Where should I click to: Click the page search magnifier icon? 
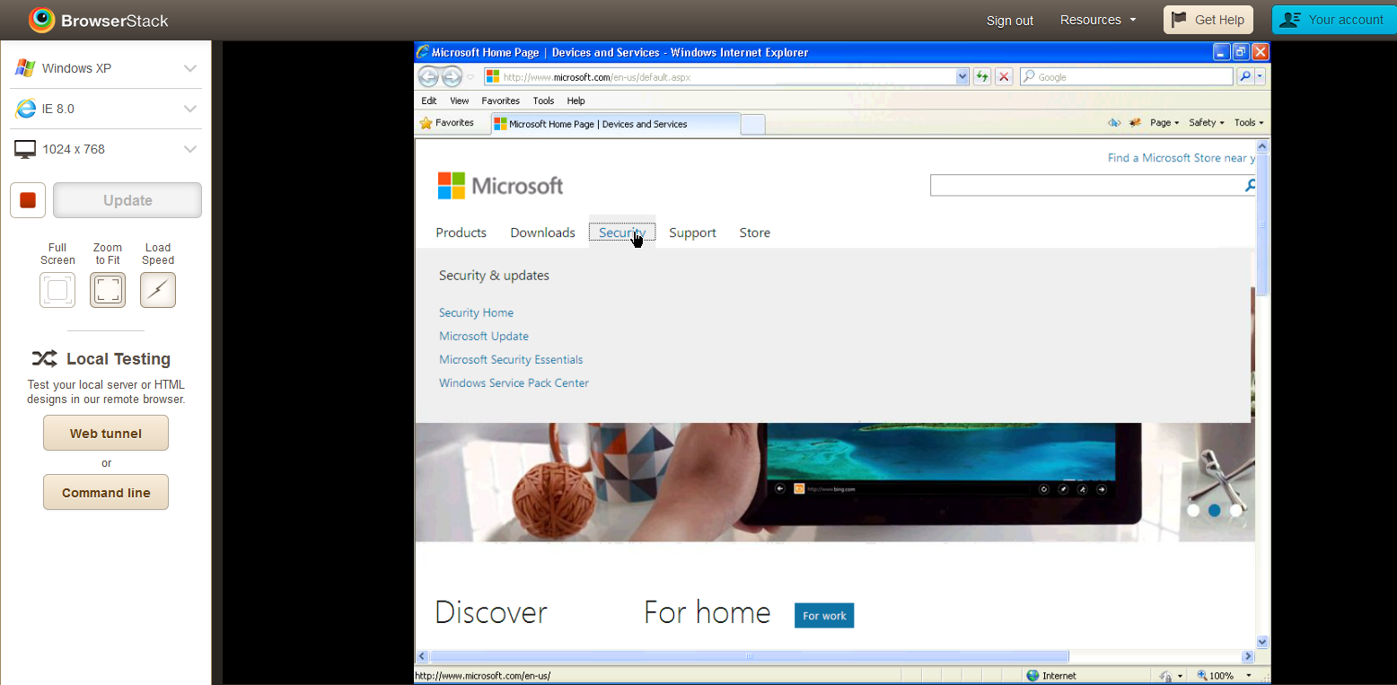click(1250, 186)
